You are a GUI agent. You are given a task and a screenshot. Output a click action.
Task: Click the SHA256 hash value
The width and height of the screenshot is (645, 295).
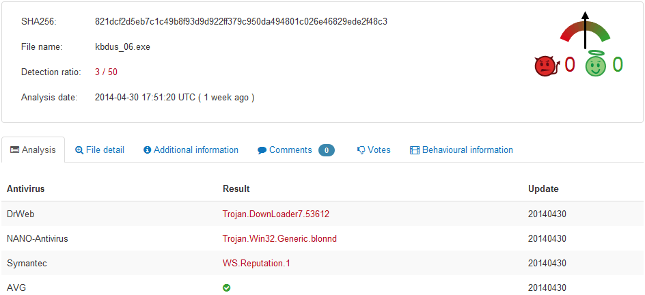[241, 22]
